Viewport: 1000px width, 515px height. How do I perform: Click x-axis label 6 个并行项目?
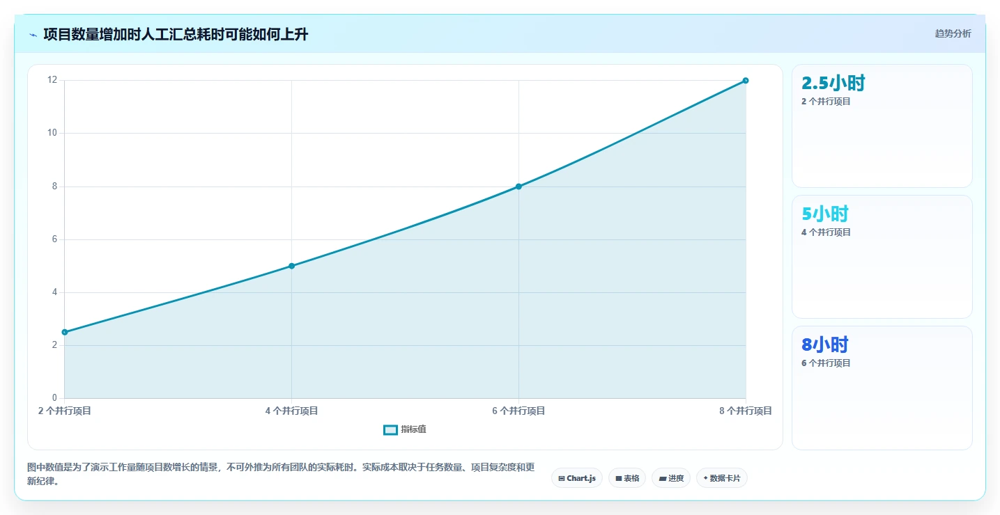tap(518, 411)
